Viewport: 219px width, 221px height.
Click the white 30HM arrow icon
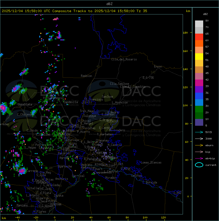pos(199,139)
